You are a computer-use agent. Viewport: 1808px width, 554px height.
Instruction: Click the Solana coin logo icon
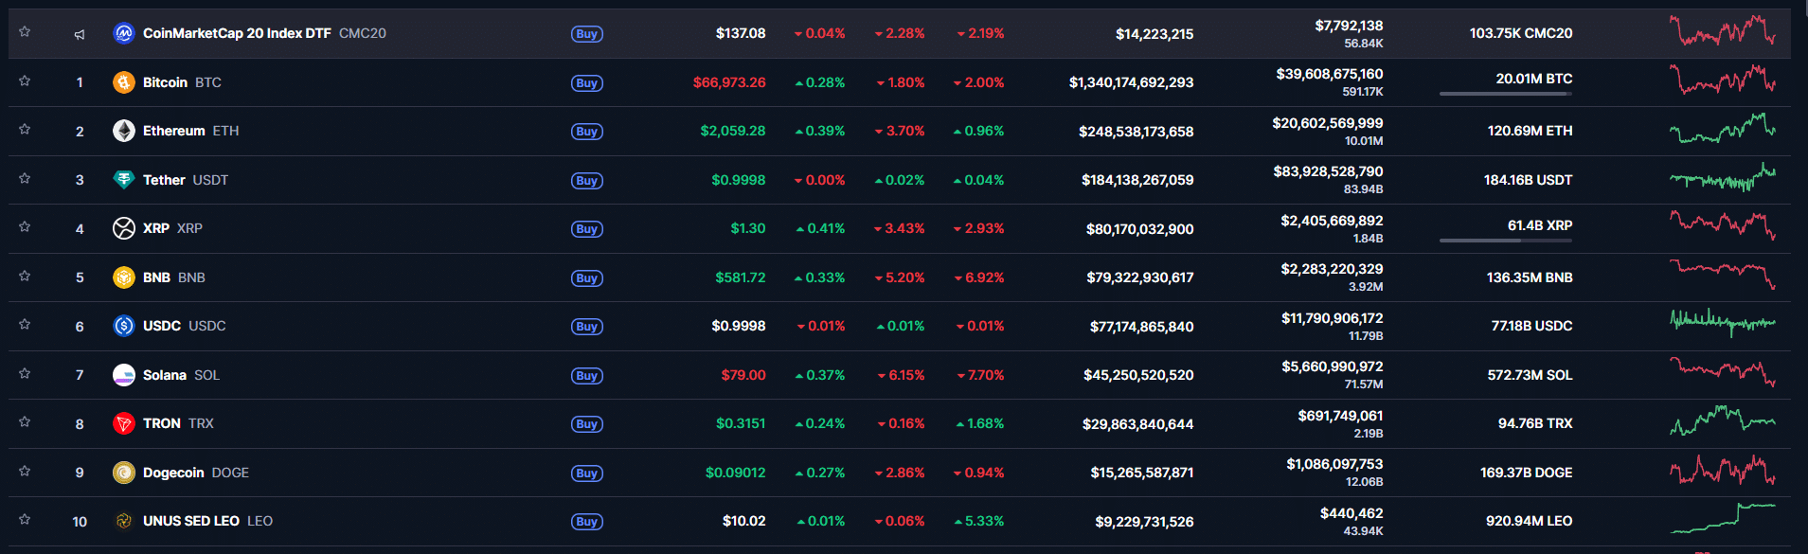coord(123,375)
